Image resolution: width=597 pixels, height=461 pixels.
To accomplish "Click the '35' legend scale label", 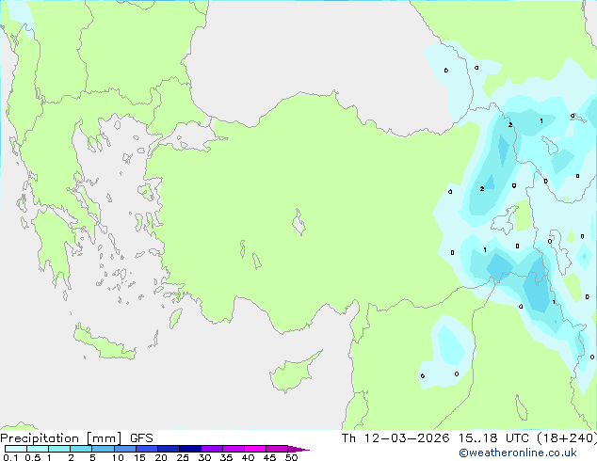I will click(226, 457).
